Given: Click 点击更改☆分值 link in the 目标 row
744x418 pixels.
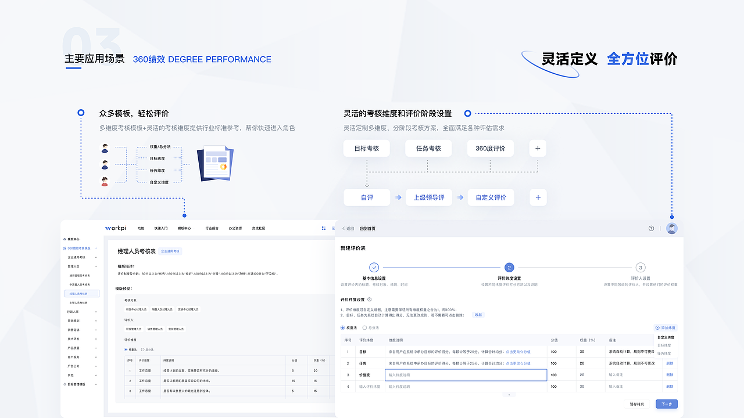Looking at the screenshot, I should point(517,352).
